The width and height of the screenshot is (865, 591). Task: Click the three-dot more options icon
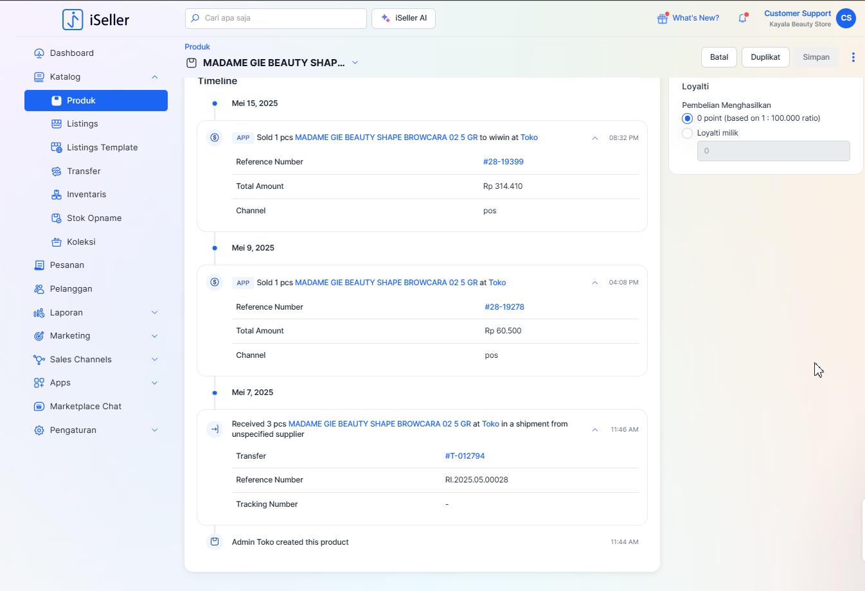coord(853,57)
